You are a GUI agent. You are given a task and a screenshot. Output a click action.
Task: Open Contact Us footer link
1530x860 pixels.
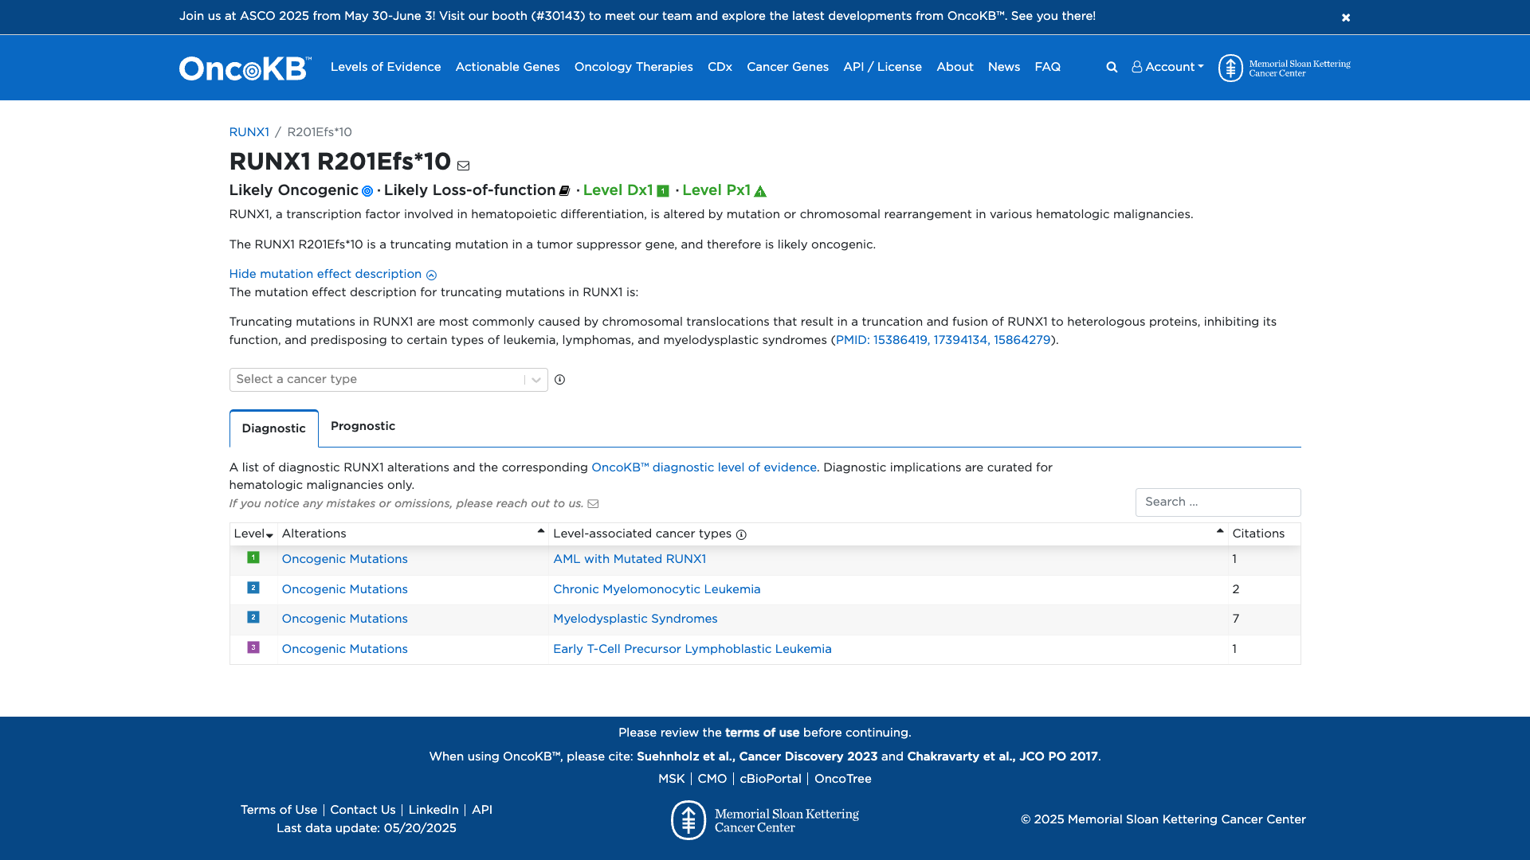point(363,811)
